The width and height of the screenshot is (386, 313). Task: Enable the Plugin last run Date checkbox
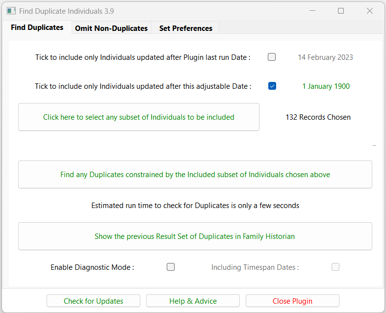pyautogui.click(x=272, y=57)
